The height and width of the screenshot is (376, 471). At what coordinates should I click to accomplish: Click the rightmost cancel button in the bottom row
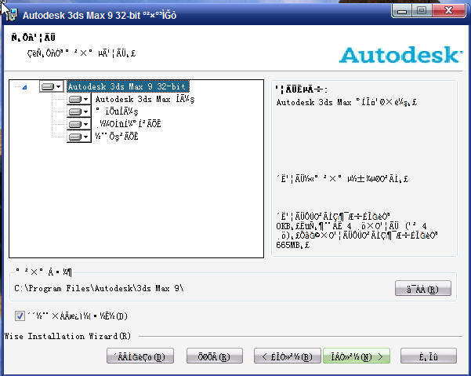(x=429, y=356)
